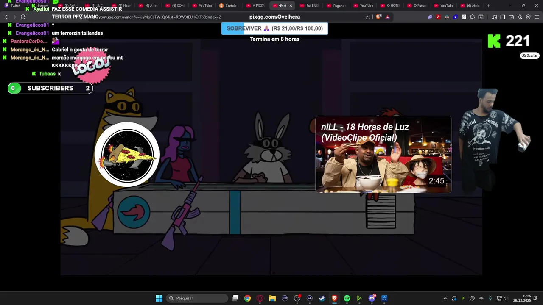Viewport: 543px width, 305px height.
Task: Click chat username PanteraCorDe...
Action: pyautogui.click(x=28, y=41)
